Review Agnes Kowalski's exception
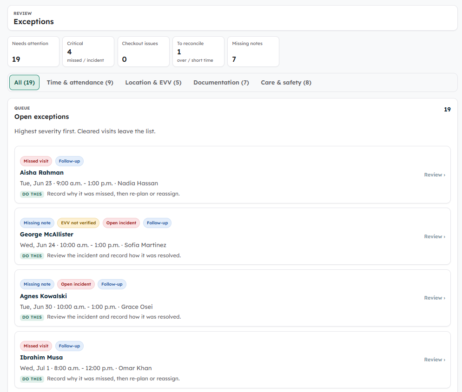The image size is (462, 392). tap(435, 298)
